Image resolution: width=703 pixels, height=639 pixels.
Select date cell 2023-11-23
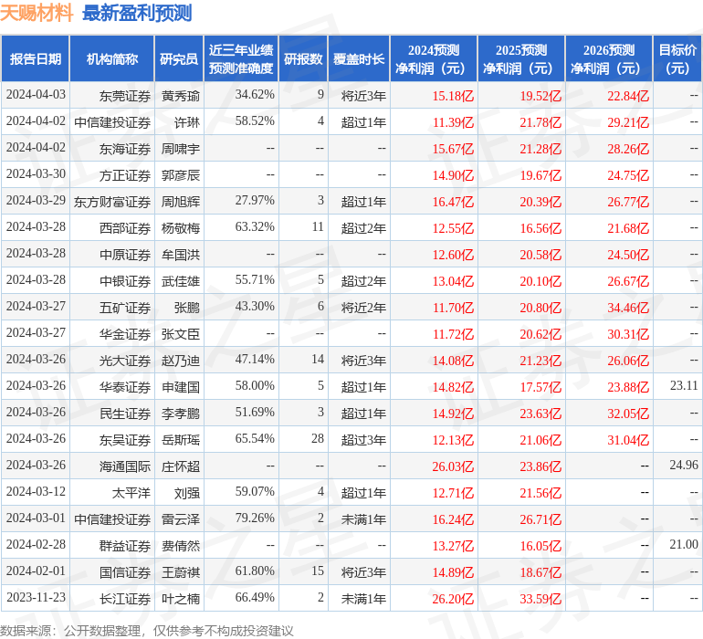point(36,597)
